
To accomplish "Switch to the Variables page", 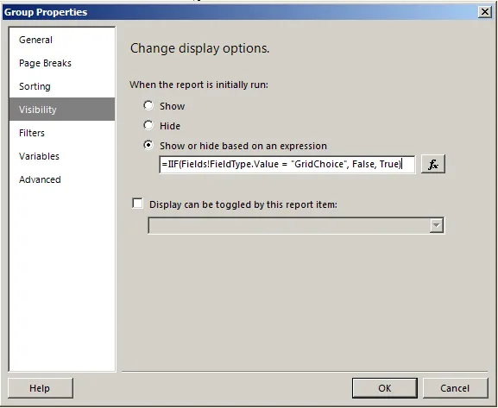I will pos(62,156).
